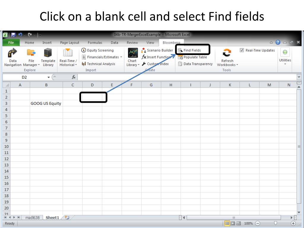Open Real-Time / Historical import wizard
This screenshot has height=228, width=304.
pos(68,57)
